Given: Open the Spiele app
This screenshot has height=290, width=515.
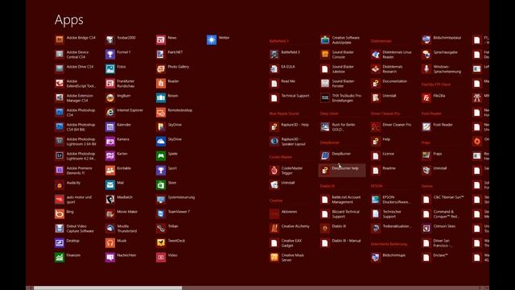Looking at the screenshot, I should (x=167, y=155).
